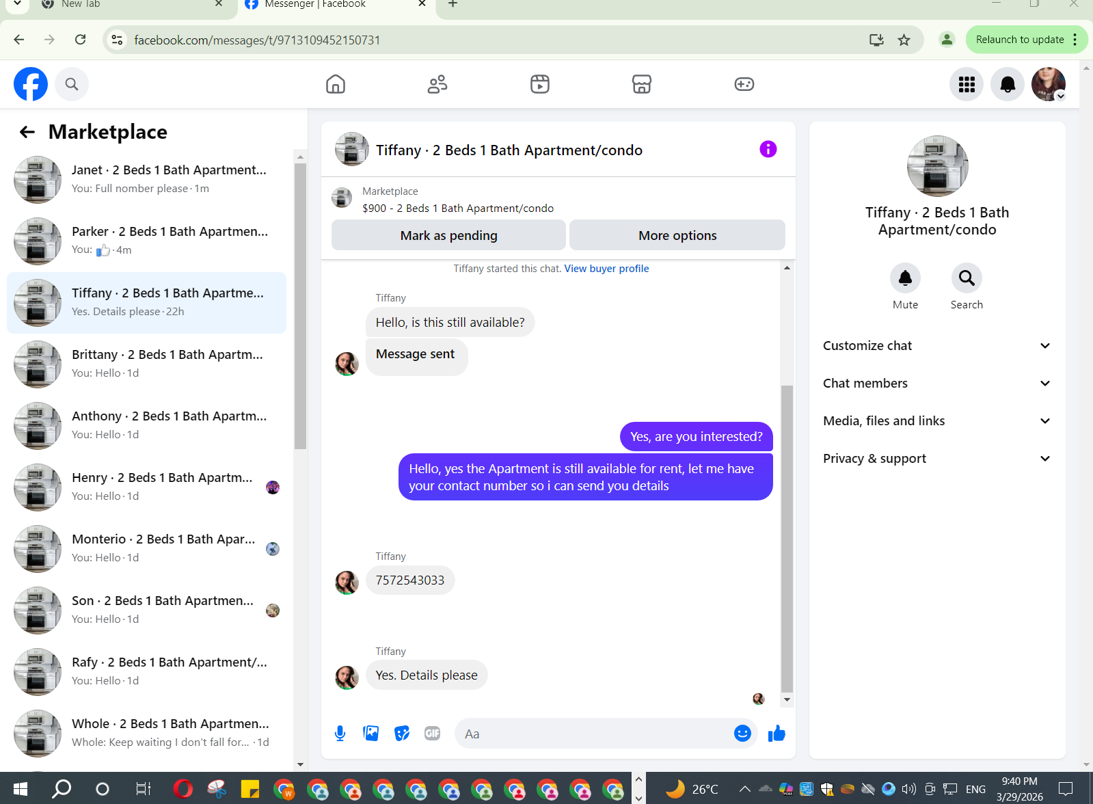Open the taskbar clock 9:40 PM
The height and width of the screenshot is (804, 1093).
click(1019, 789)
